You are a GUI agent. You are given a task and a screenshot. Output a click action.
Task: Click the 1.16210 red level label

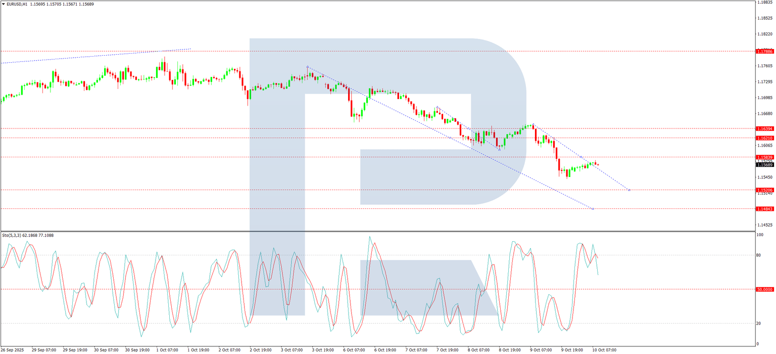click(x=765, y=138)
